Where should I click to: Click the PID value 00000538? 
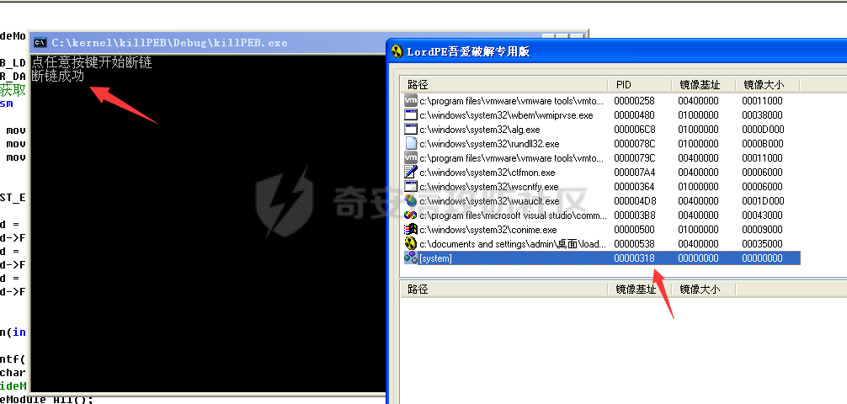coord(634,244)
